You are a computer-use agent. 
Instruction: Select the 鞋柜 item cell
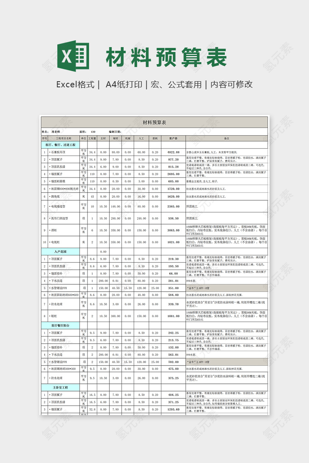click(63, 316)
